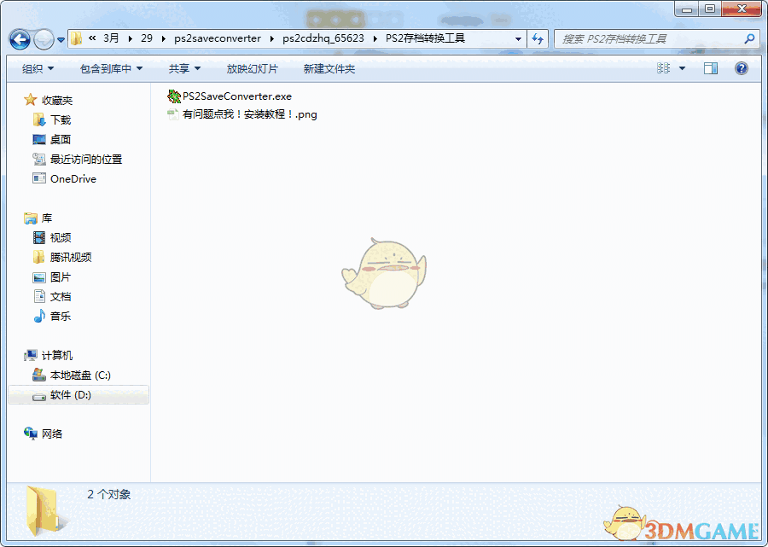Viewport: 768px width, 547px height.
Task: Open the 共享 (Share) menu
Action: [x=182, y=69]
